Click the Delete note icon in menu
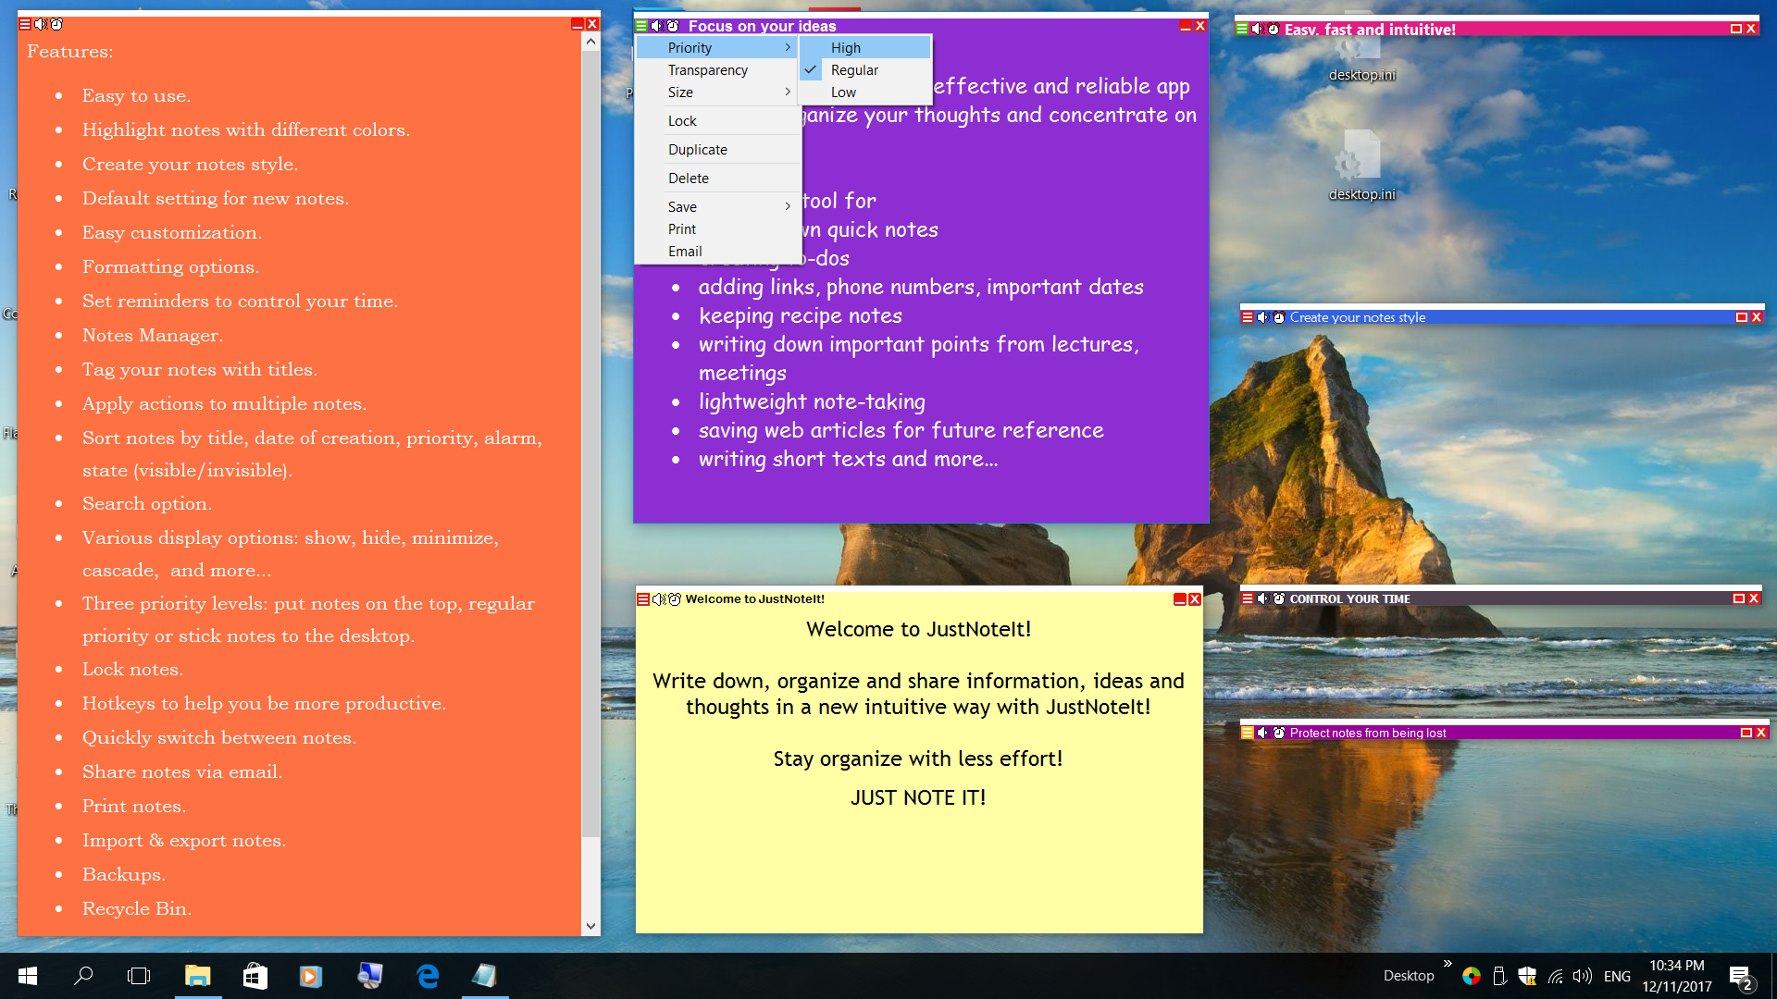This screenshot has height=999, width=1777. coord(687,177)
